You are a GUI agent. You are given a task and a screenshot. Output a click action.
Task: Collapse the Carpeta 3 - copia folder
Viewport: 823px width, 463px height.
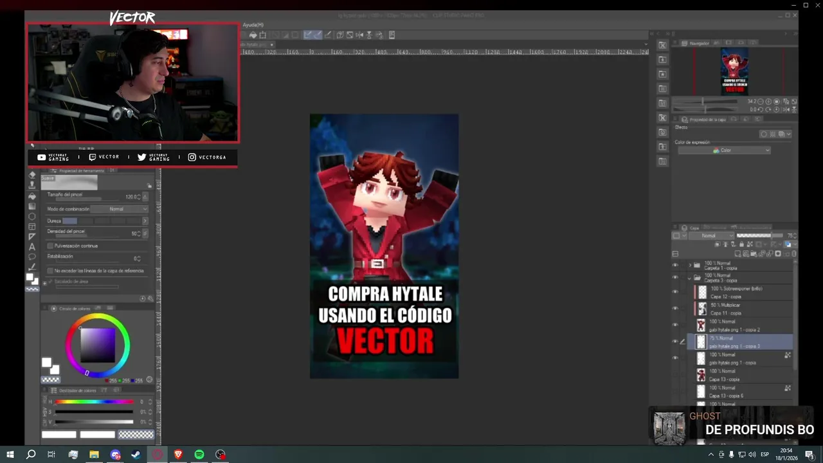pyautogui.click(x=689, y=278)
